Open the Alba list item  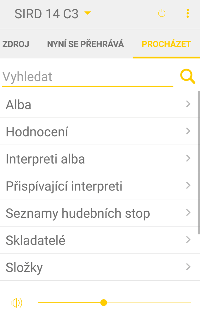pyautogui.click(x=19, y=105)
